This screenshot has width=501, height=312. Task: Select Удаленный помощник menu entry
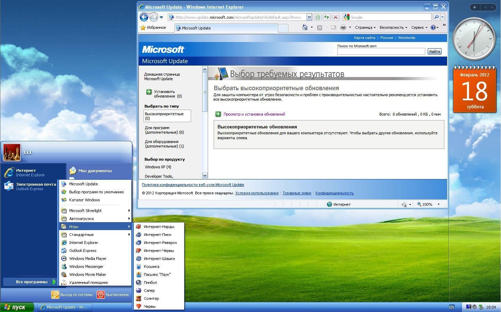pos(95,283)
